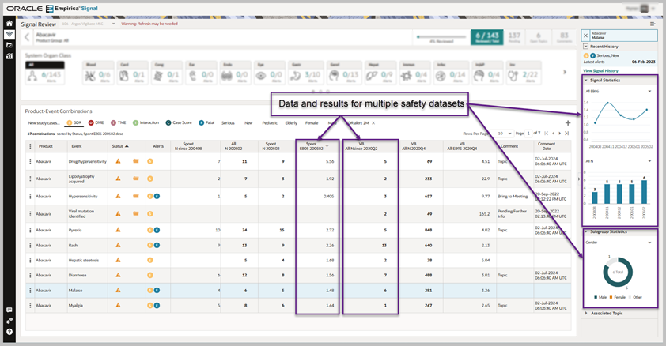Image resolution: width=666 pixels, height=346 pixels.
Task: Open the folder icon in left sidebar
Action: click(9, 45)
